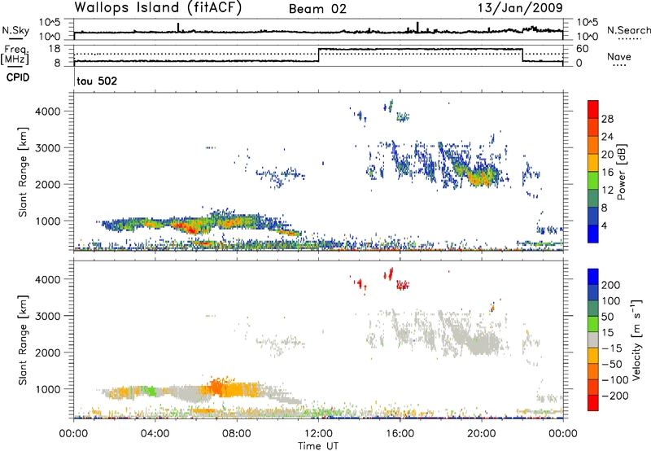This screenshot has width=651, height=451.
Task: Click the tall noise spike in the N.Sky trace
Action: 417,27
